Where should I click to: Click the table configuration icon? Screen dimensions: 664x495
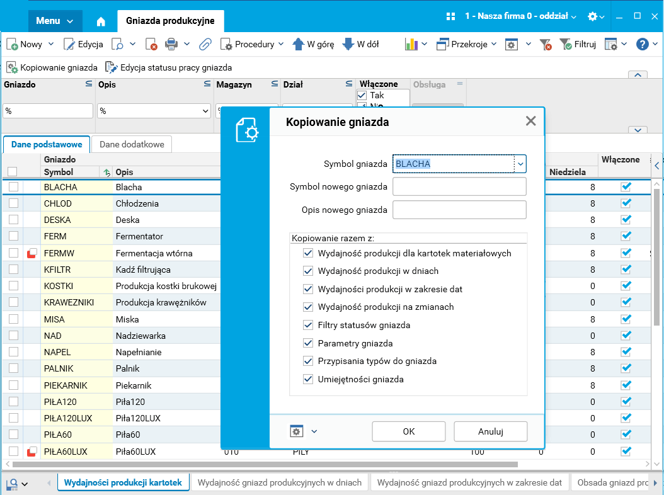[610, 44]
